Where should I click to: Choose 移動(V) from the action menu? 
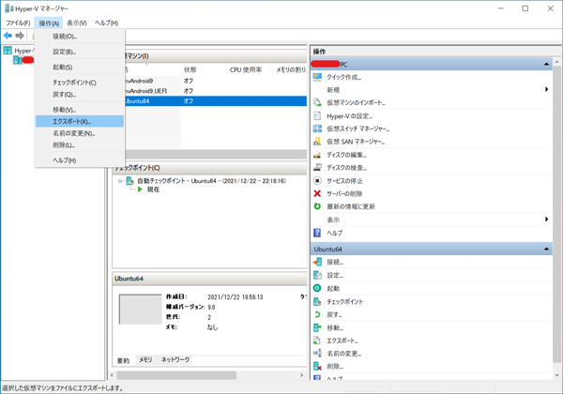click(80, 110)
